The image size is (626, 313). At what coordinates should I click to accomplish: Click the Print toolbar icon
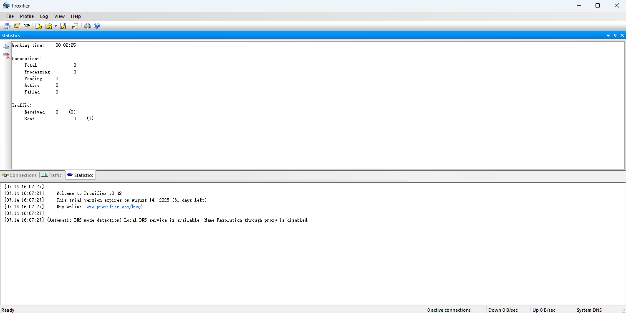point(88,26)
